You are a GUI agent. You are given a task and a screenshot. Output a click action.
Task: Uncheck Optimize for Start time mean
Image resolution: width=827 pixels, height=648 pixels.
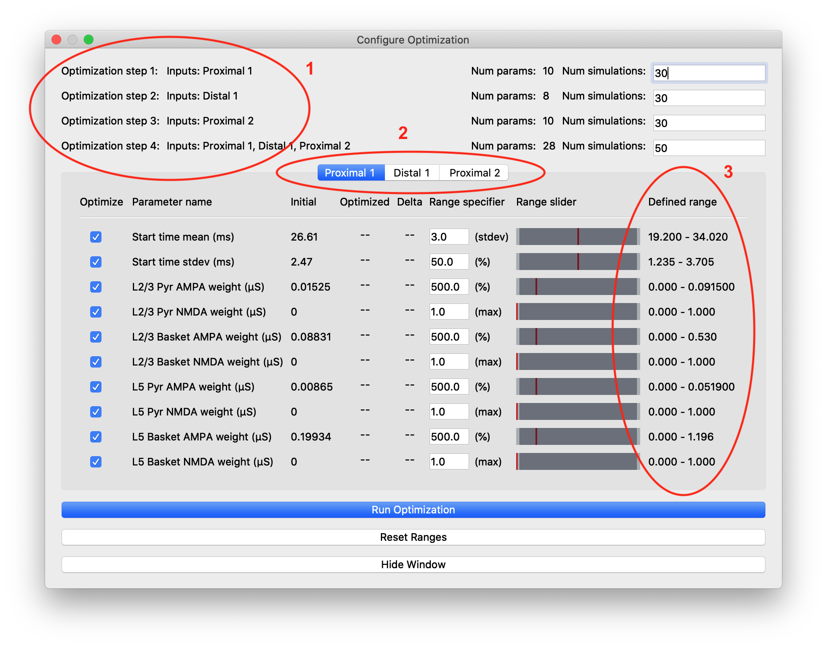pos(95,237)
